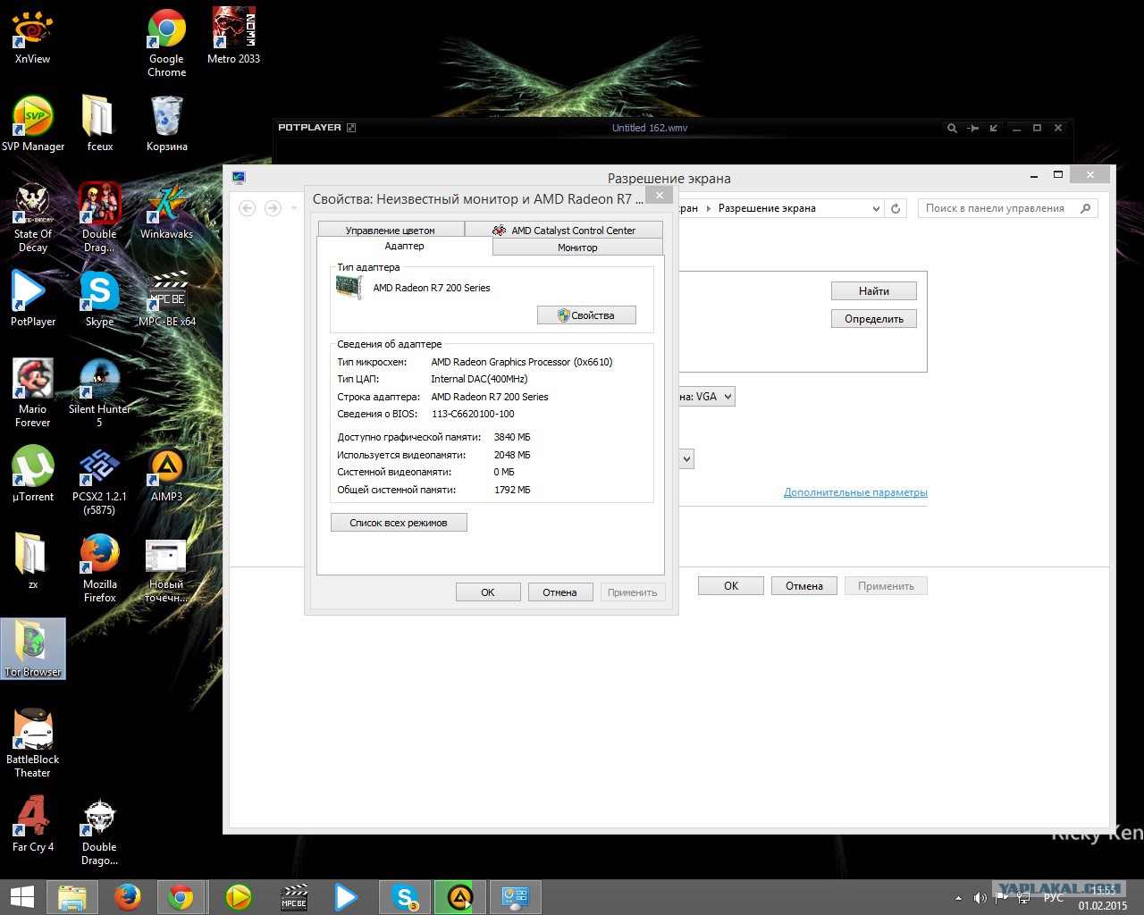Switch to Skype on the taskbar
This screenshot has height=915, width=1144.
(405, 897)
